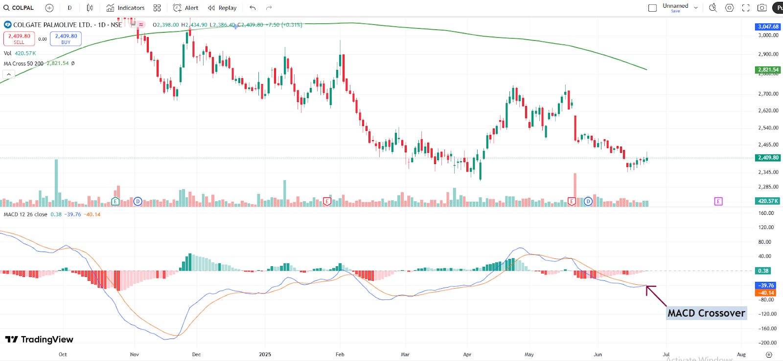
Task: Redo the last undone action
Action: 269,8
